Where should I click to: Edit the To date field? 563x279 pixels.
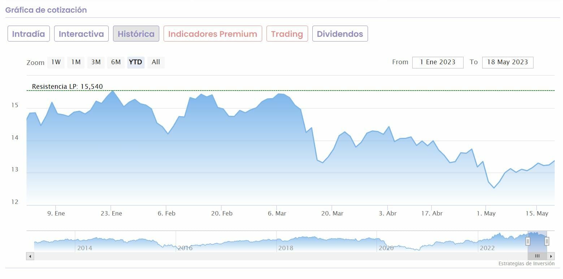point(507,62)
